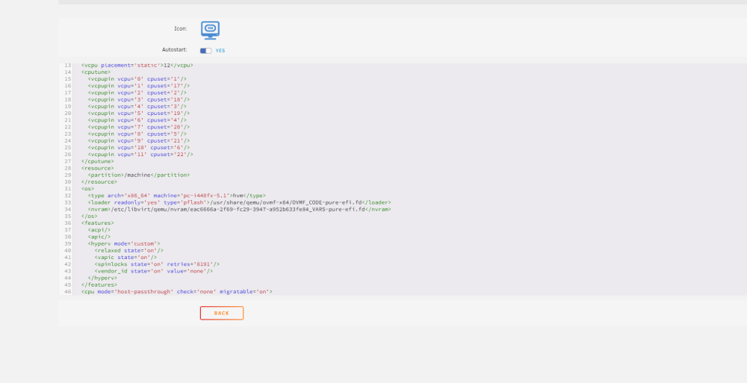This screenshot has height=383, width=747.
Task: Click the hyperv mode='custom' line
Action: point(124,243)
